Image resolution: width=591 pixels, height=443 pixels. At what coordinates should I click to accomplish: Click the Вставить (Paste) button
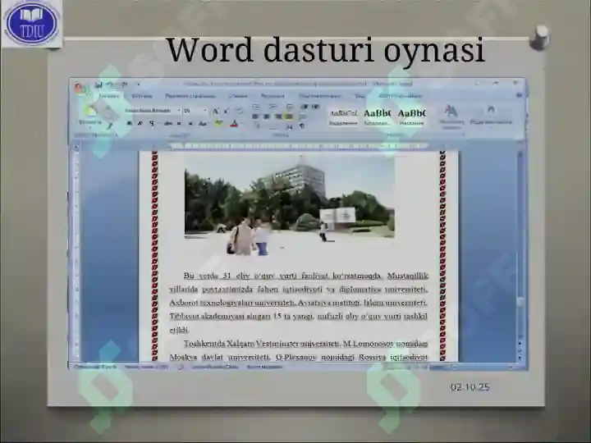point(89,116)
